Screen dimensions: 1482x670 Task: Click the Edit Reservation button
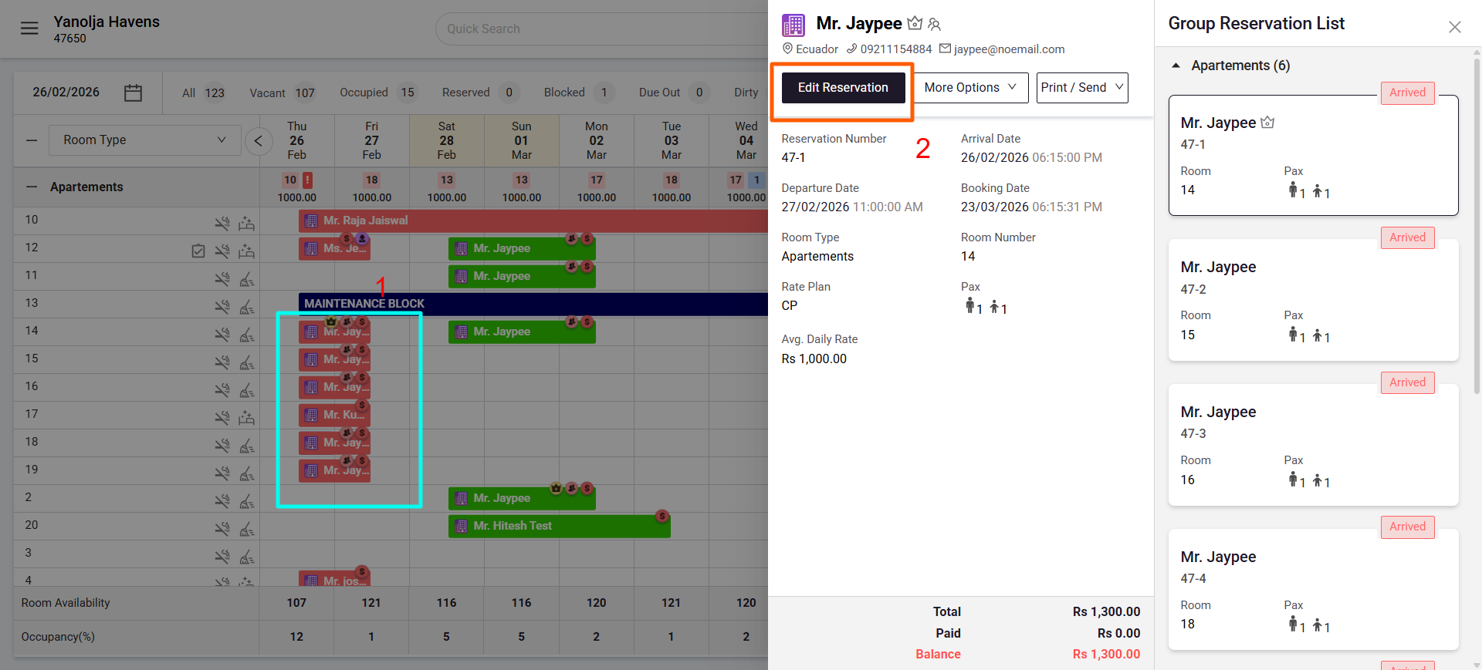(843, 88)
